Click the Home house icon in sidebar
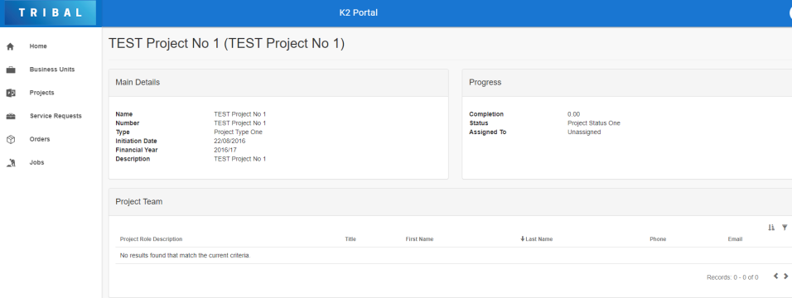The width and height of the screenshot is (792, 298). pos(10,46)
